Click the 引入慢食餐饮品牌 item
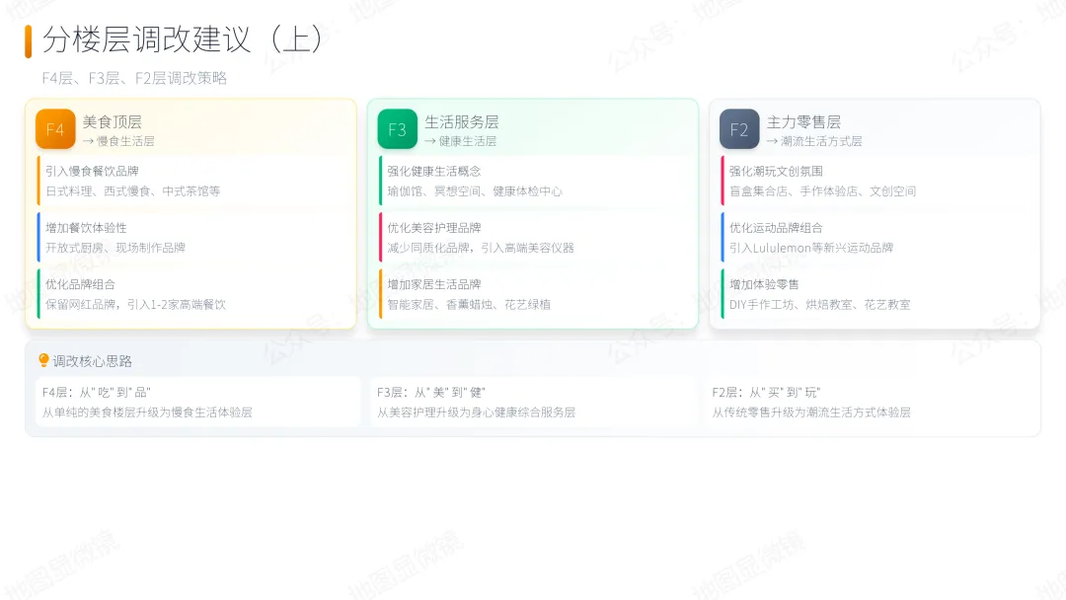Image resolution: width=1066 pixels, height=600 pixels. click(x=92, y=172)
